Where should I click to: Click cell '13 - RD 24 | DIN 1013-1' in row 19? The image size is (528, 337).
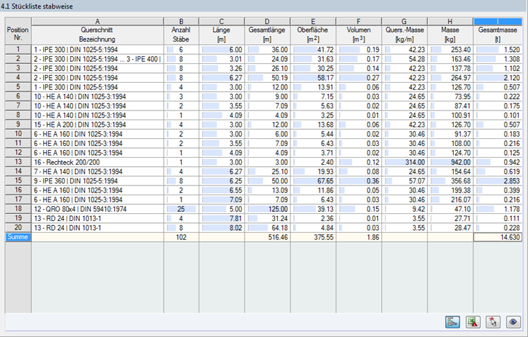click(x=97, y=218)
